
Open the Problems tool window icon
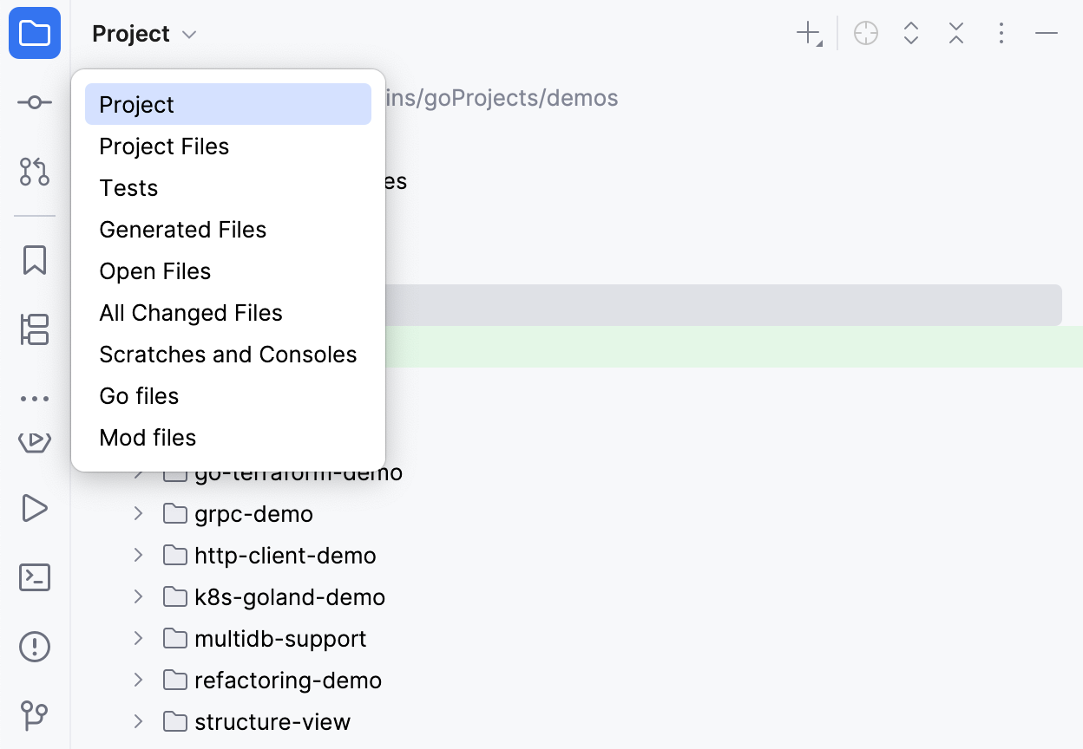[x=34, y=646]
